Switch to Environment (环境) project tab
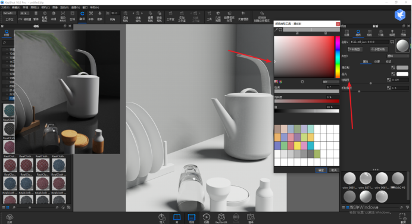This screenshot has height=224, width=412. pyautogui.click(x=380, y=33)
